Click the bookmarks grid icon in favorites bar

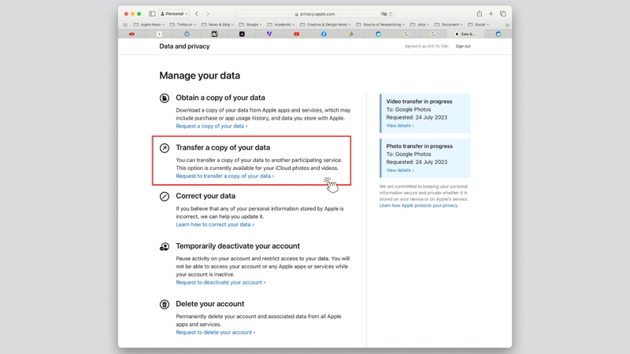(125, 24)
